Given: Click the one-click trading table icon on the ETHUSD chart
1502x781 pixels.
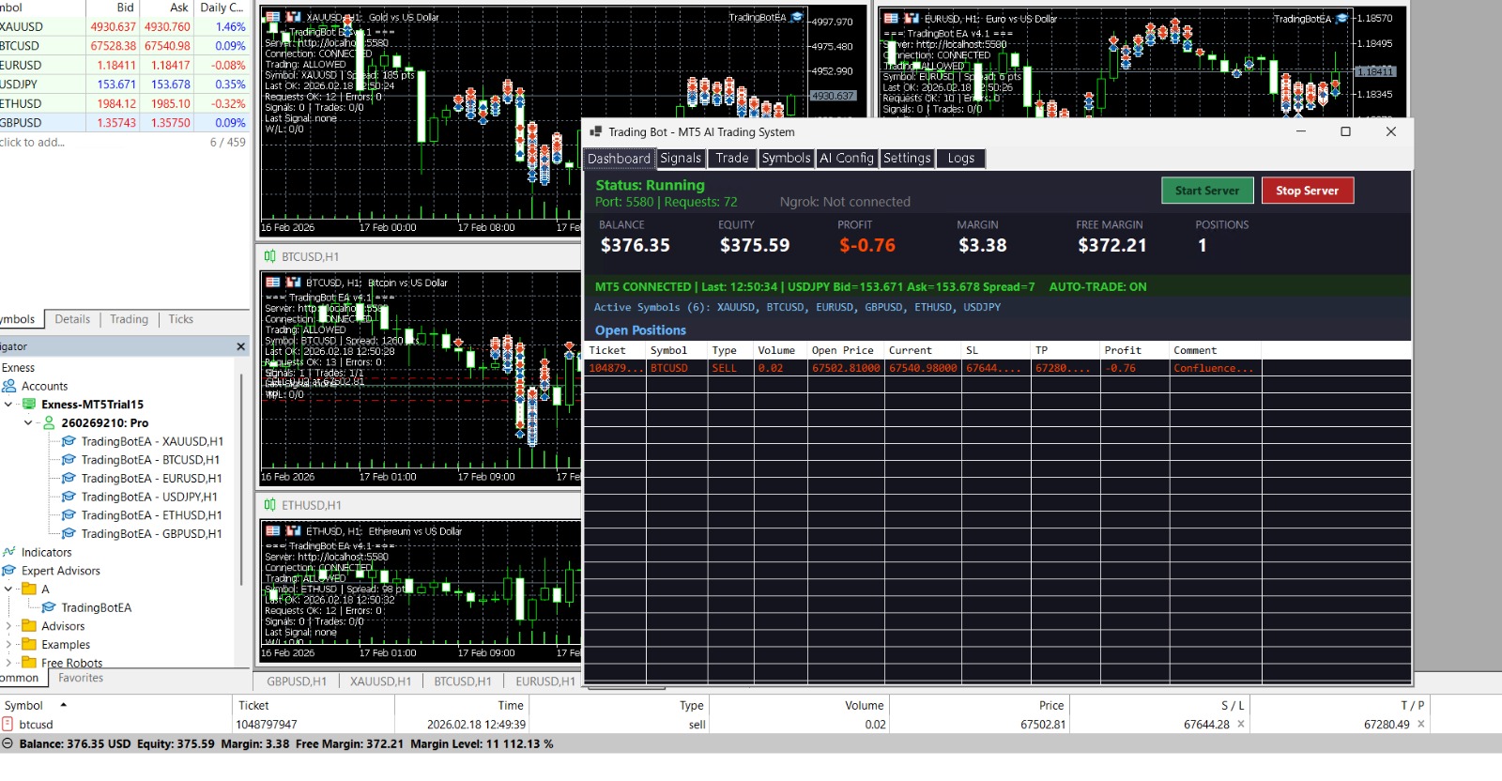Looking at the screenshot, I should (x=273, y=531).
